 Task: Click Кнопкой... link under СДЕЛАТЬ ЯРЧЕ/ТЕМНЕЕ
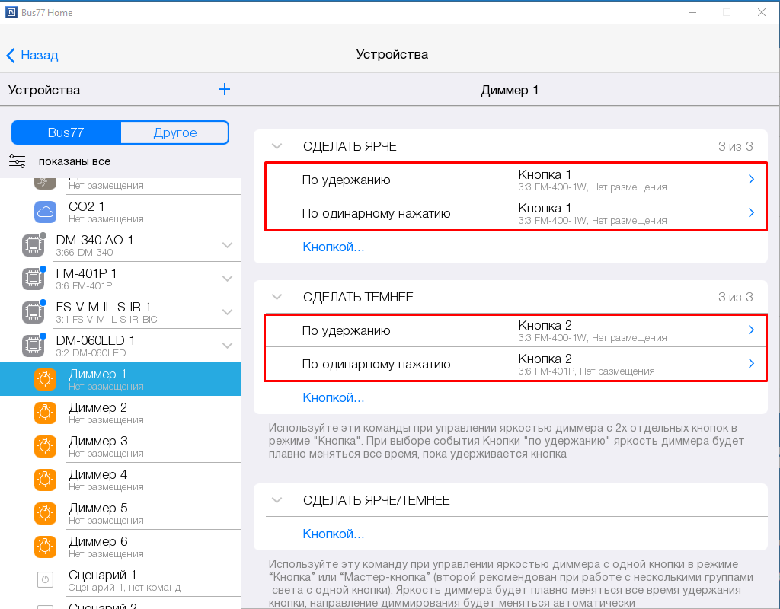pos(334,534)
